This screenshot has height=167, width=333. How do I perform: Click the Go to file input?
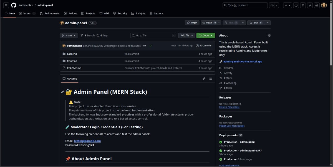(x=153, y=35)
